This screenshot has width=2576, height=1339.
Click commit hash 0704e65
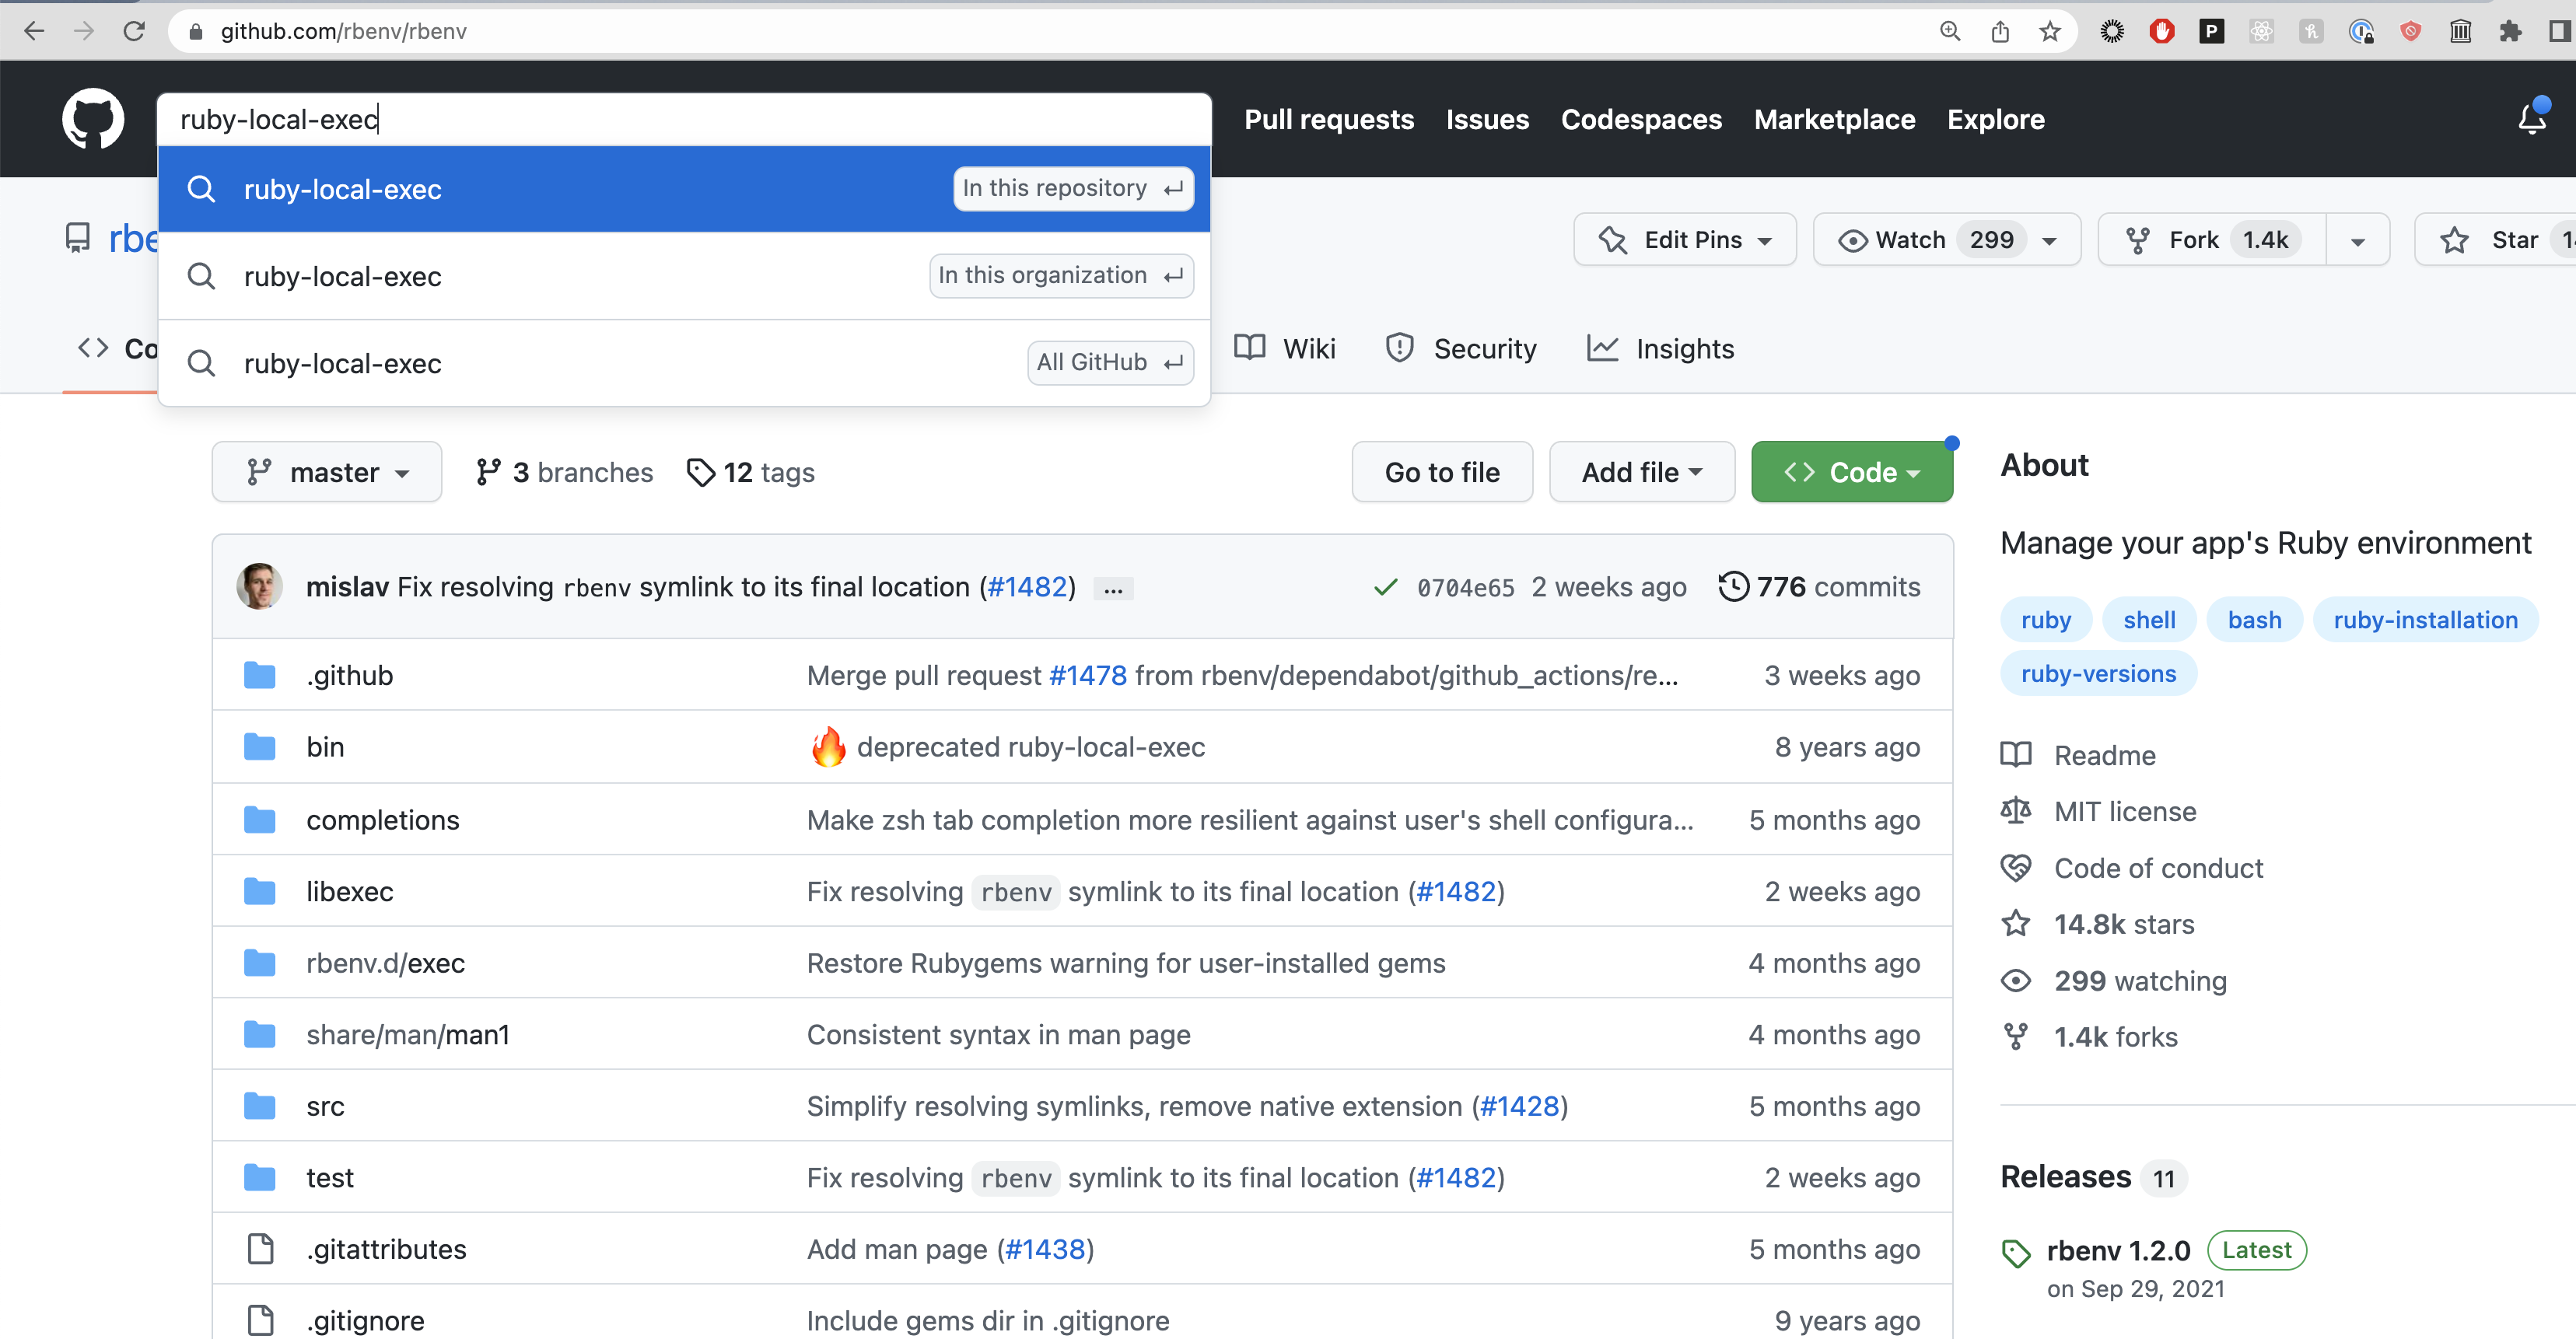[1465, 588]
